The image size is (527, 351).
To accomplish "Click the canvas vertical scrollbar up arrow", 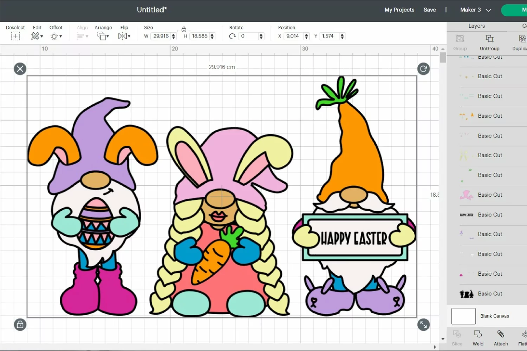I will (443, 49).
